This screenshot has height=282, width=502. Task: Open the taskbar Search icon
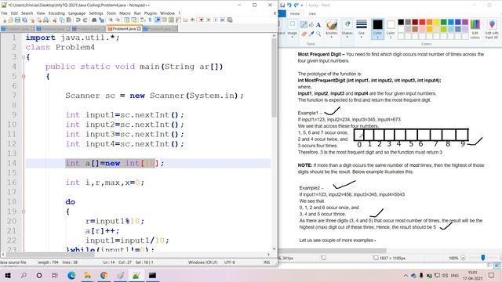point(24,275)
